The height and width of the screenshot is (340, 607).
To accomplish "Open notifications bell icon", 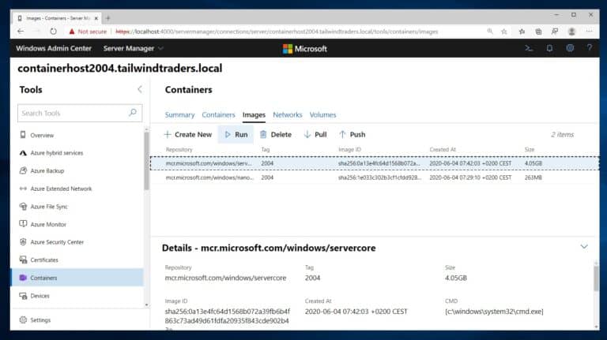I will coord(549,48).
